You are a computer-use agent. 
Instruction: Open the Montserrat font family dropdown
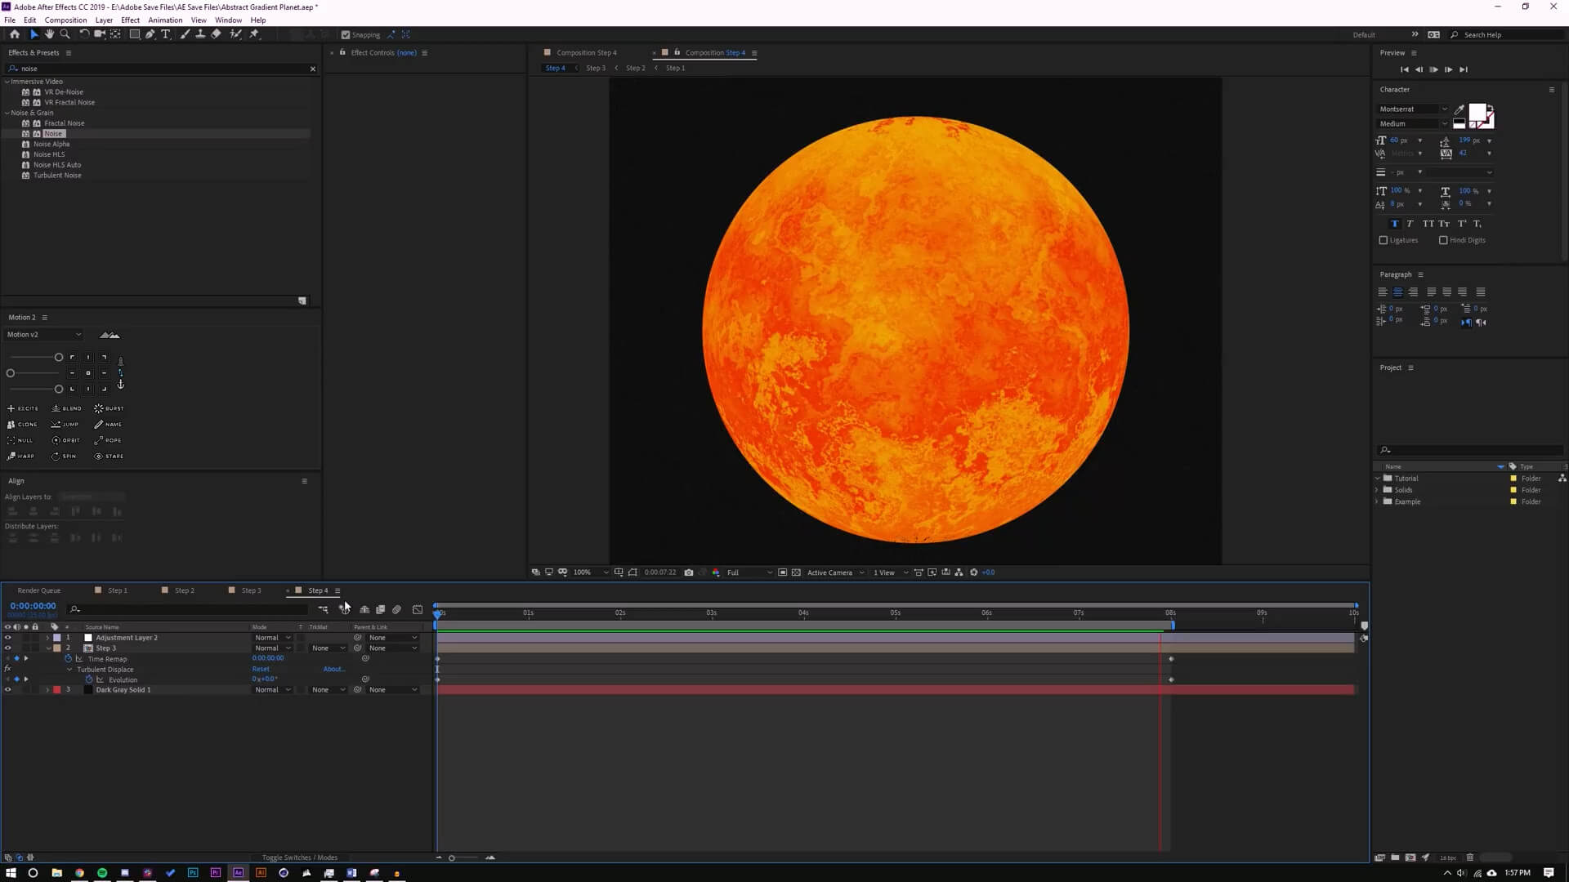1444,109
